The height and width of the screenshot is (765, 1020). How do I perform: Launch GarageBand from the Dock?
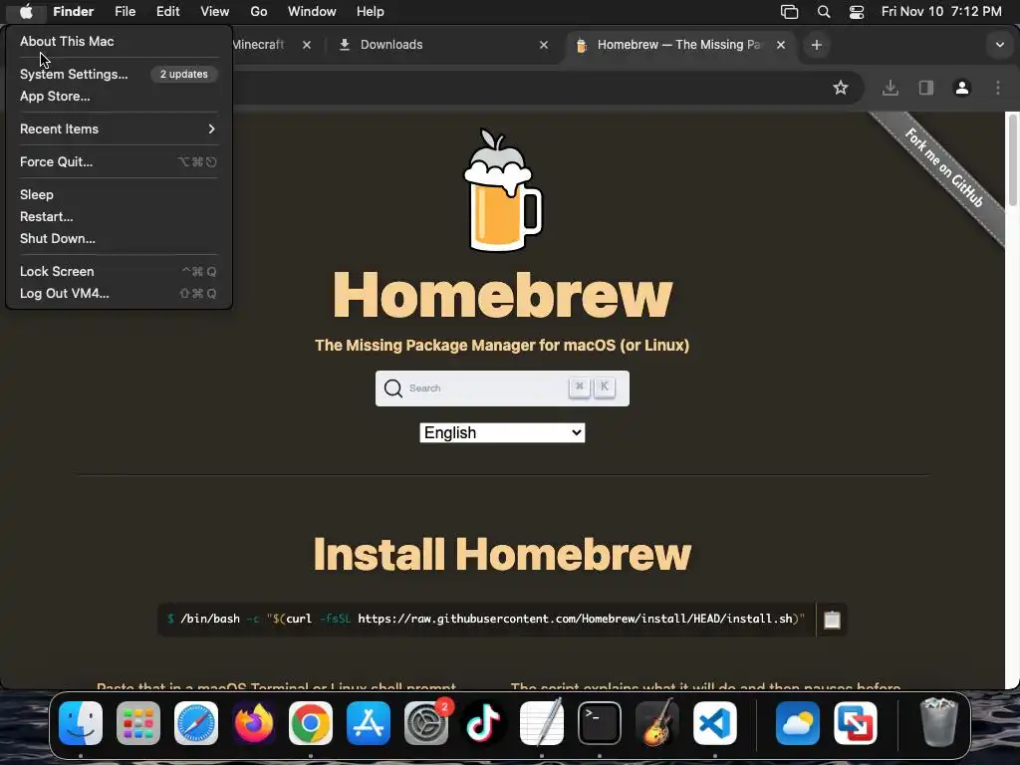click(657, 723)
